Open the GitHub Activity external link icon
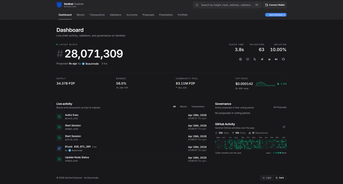Viewport: 343px width, 184px height. 284,127
